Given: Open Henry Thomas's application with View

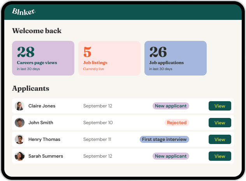Looking at the screenshot, I should point(220,139).
